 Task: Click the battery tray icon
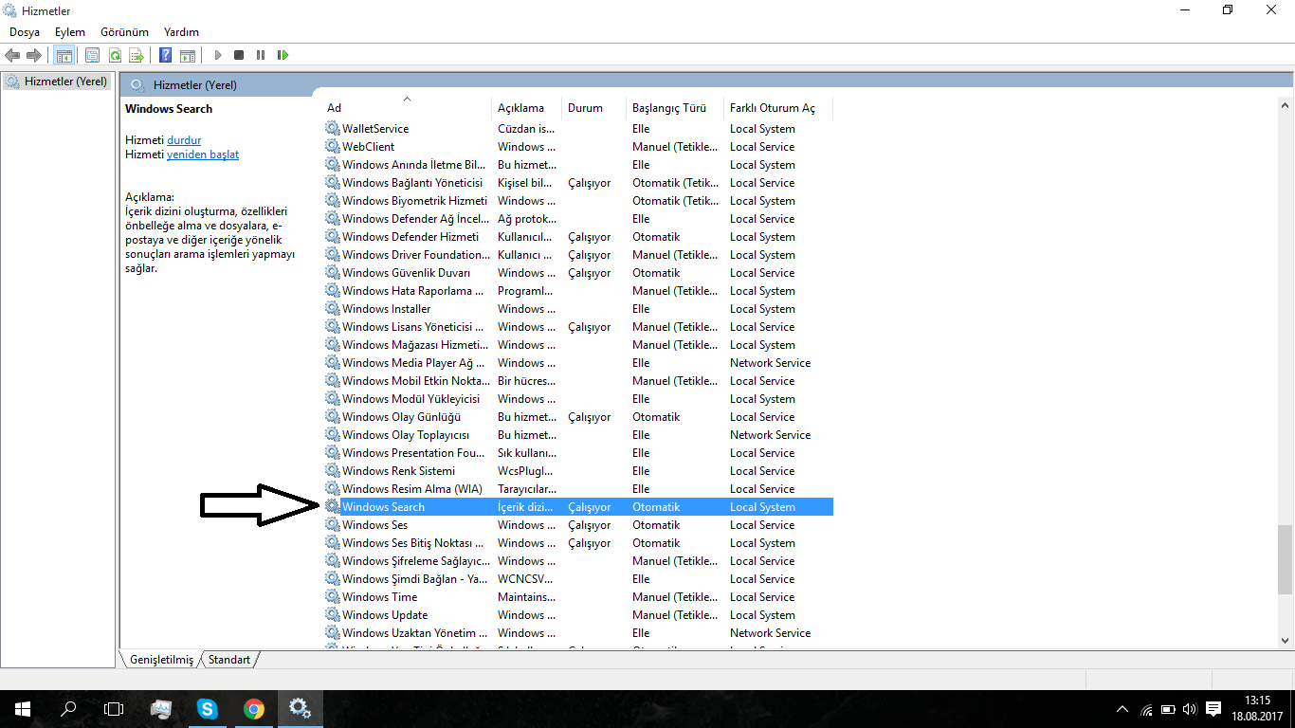point(1168,709)
